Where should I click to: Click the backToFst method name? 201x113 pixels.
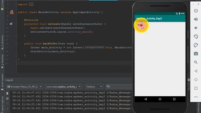coord(50,44)
